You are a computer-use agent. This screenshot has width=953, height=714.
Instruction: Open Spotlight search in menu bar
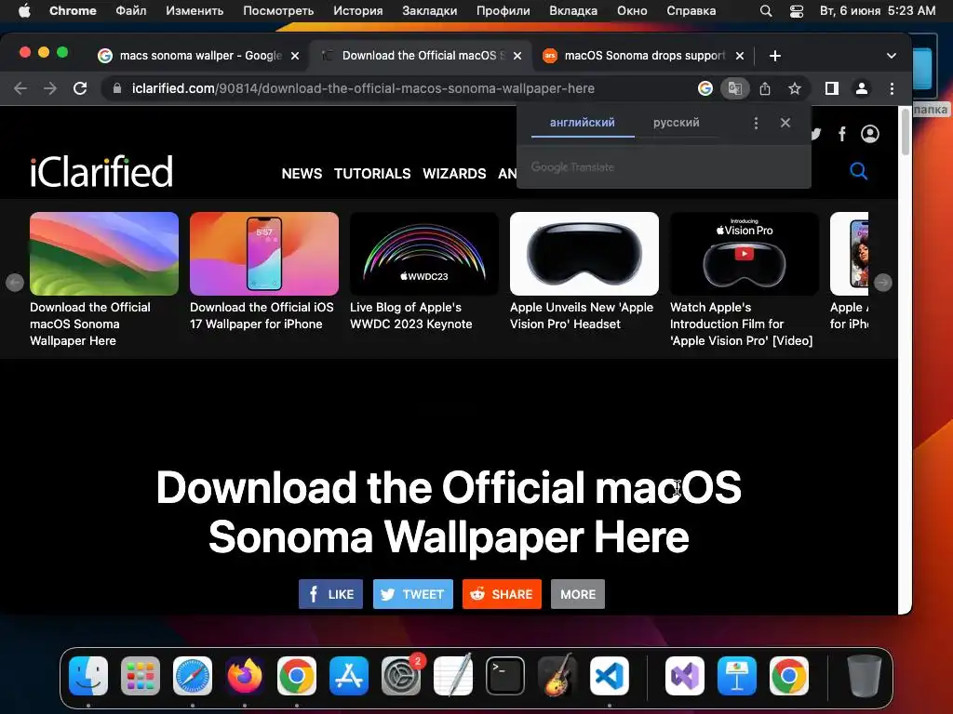(766, 11)
